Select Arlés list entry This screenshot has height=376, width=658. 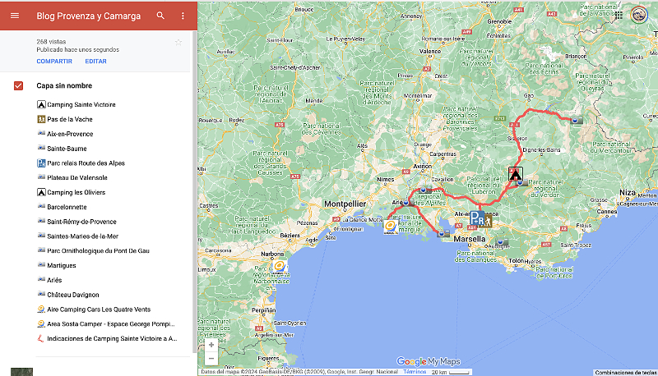pos(54,280)
